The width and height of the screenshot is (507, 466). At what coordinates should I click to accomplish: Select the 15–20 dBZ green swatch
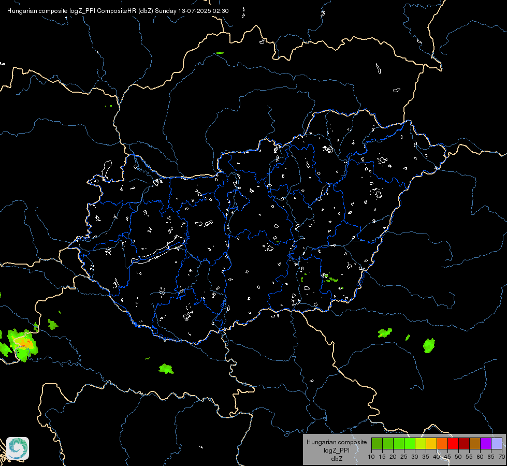pos(388,443)
